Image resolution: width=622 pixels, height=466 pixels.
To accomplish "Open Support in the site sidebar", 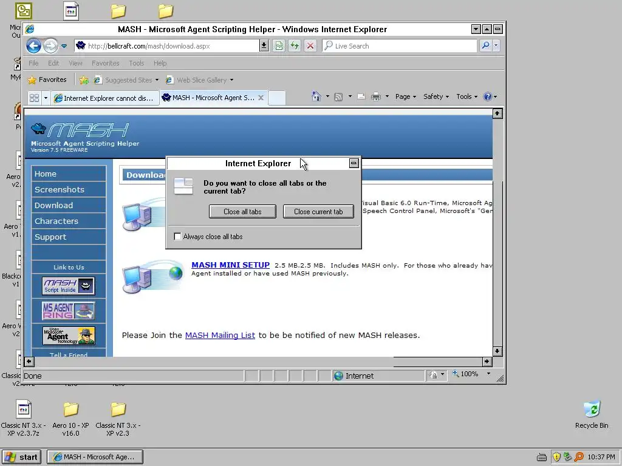I will pos(50,237).
